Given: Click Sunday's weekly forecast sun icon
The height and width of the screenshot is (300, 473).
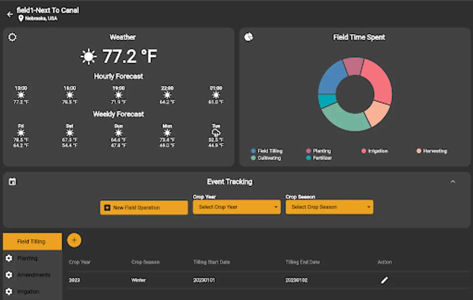Looking at the screenshot, I should [x=118, y=133].
